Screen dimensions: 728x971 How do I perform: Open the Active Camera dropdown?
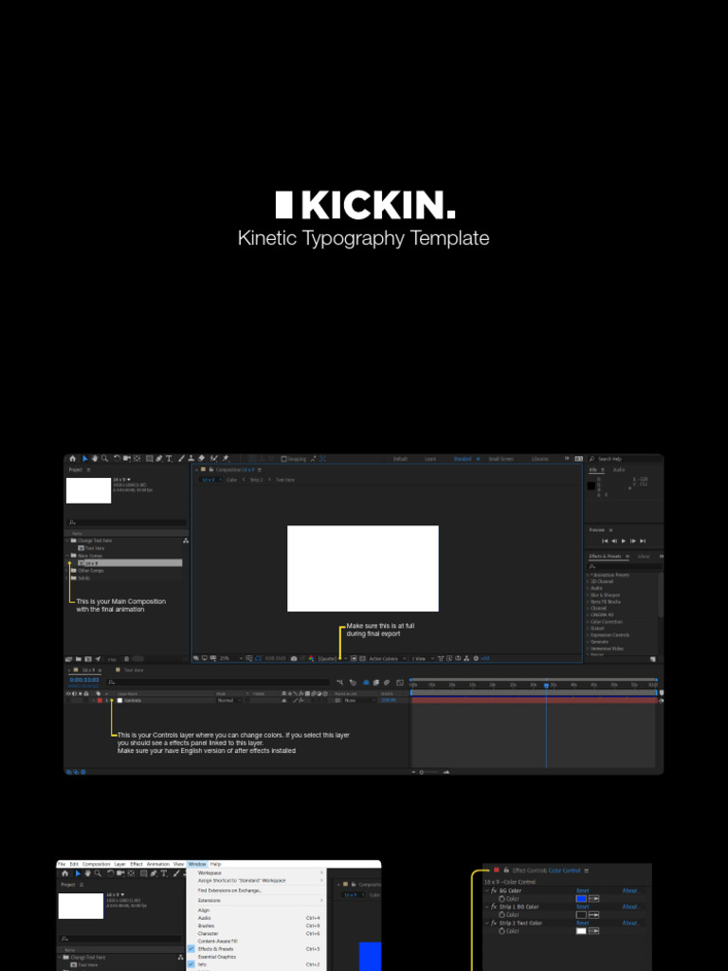coord(388,658)
